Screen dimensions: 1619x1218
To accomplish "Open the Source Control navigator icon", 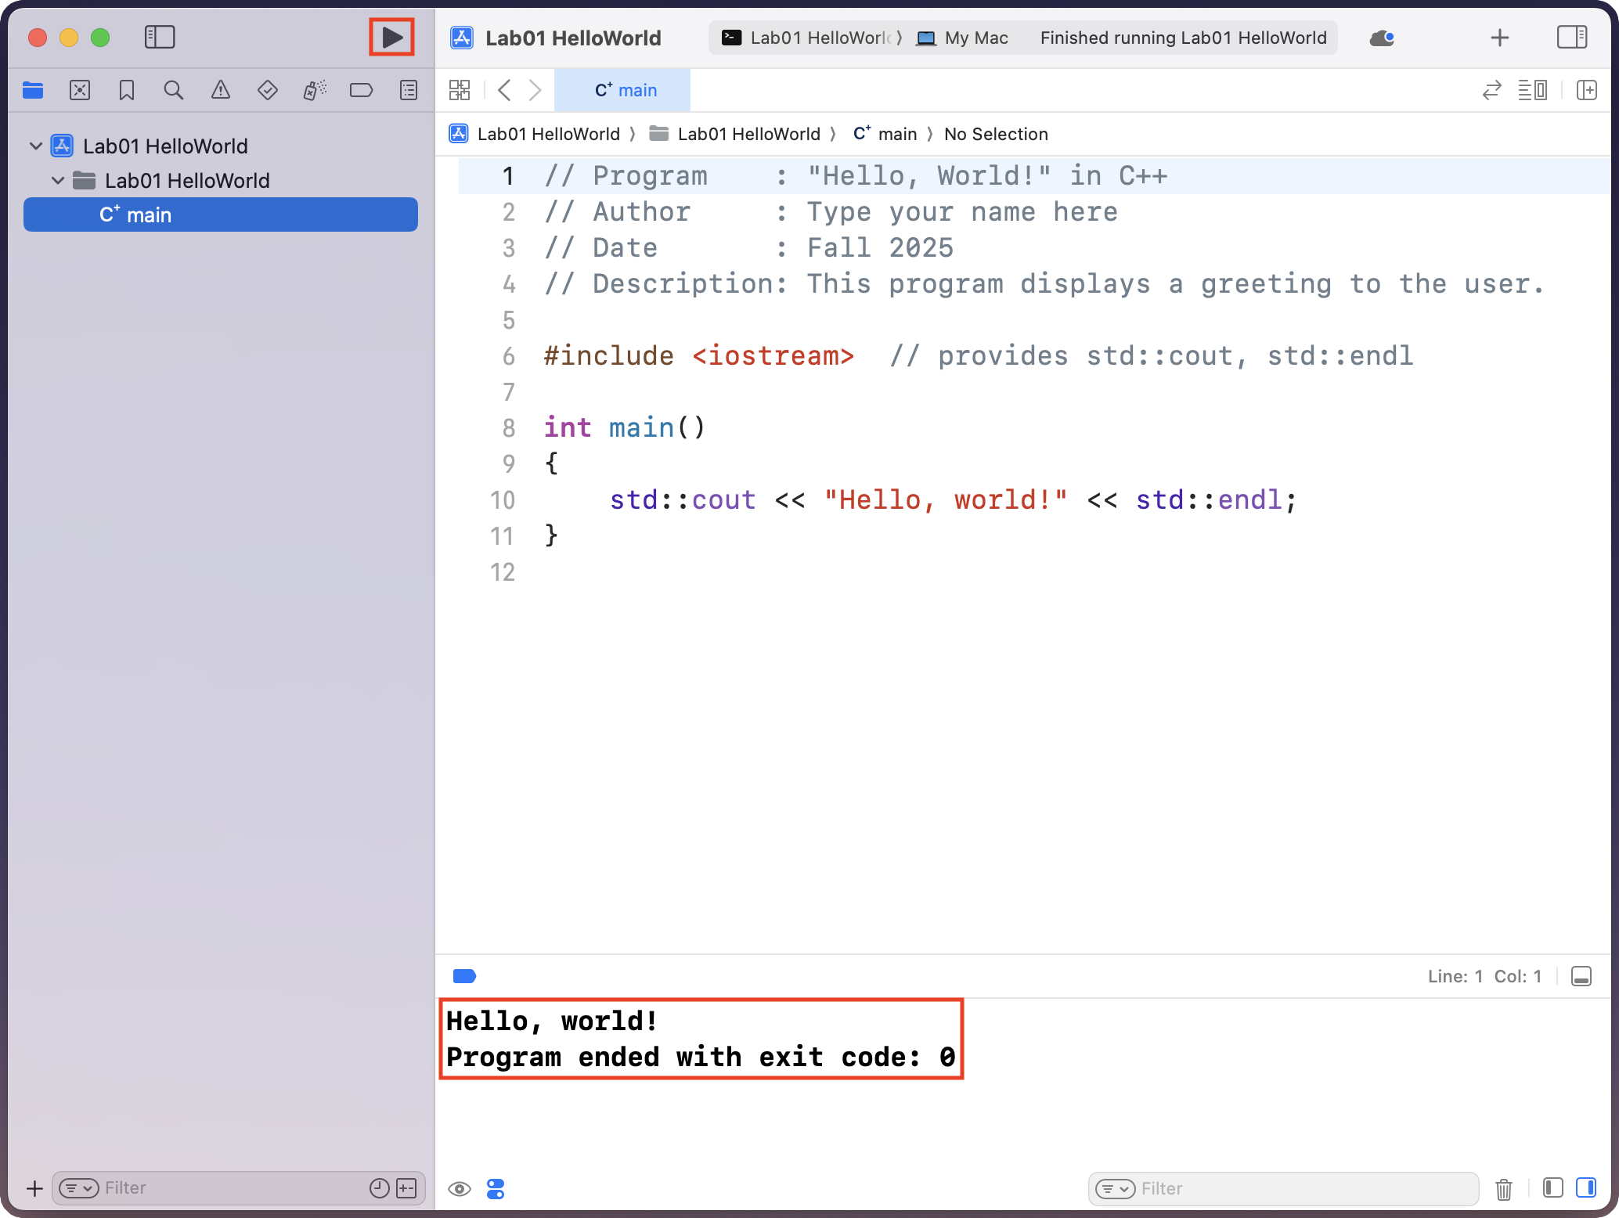I will pyautogui.click(x=80, y=90).
